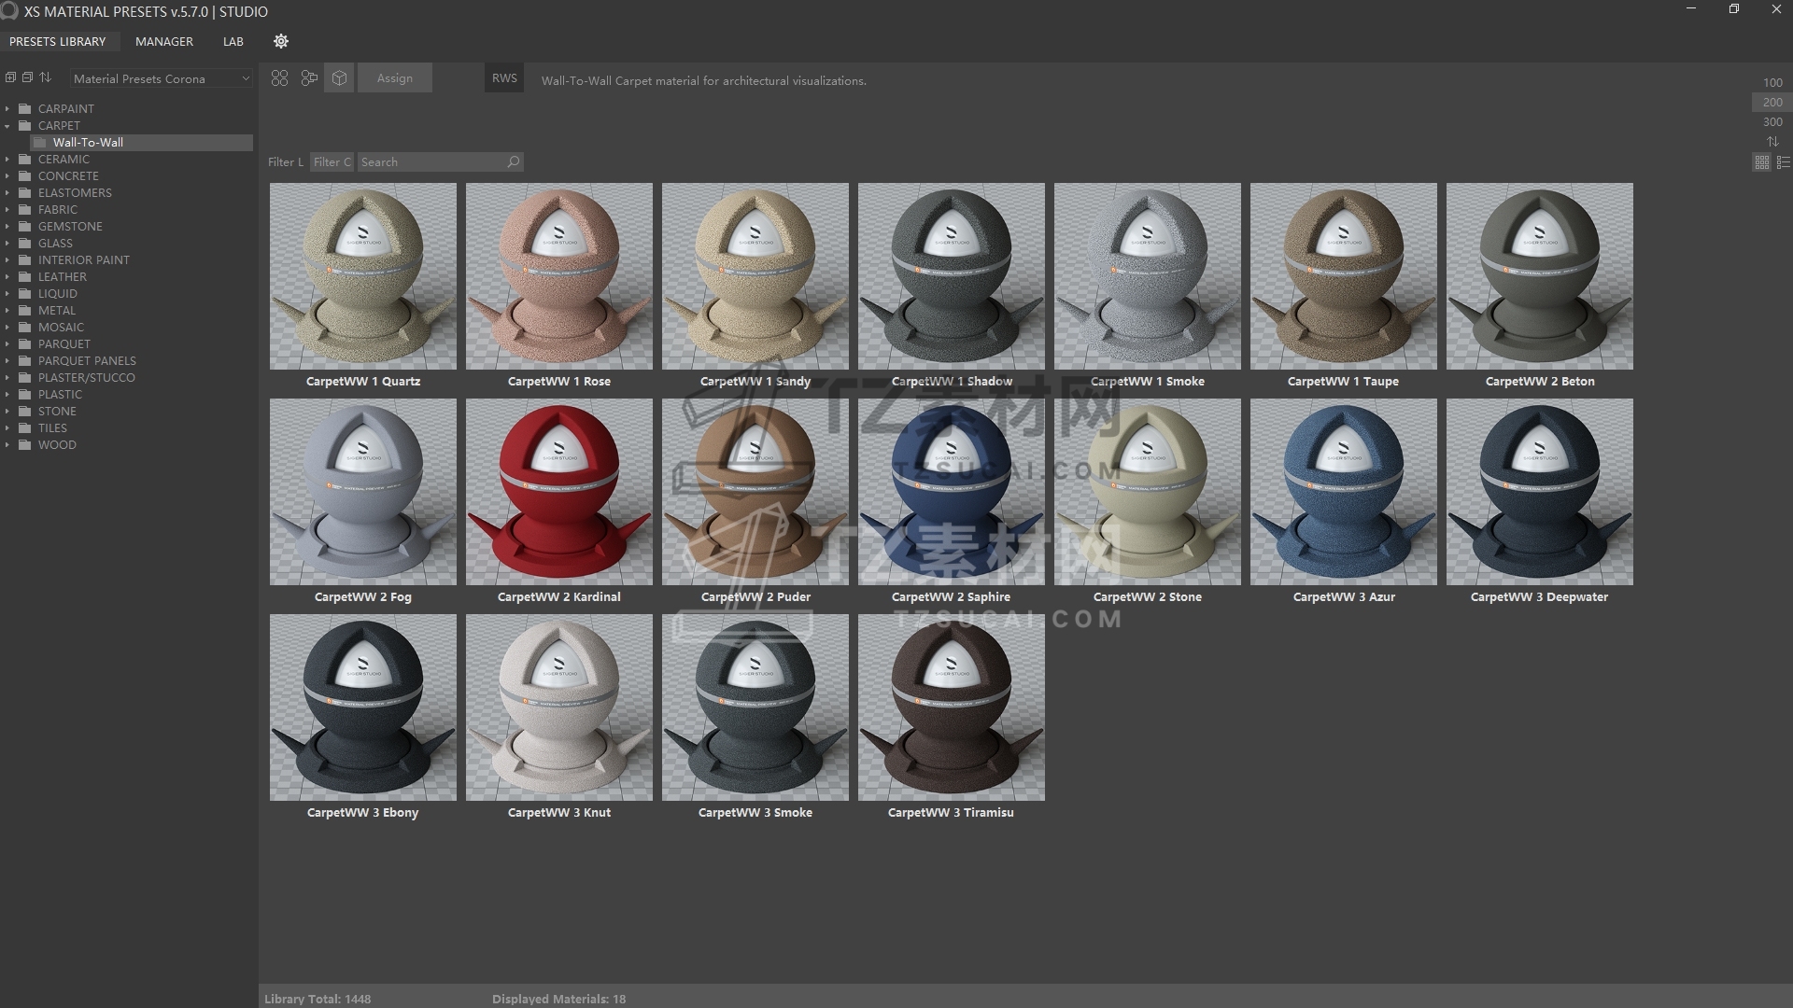Image resolution: width=1793 pixels, height=1008 pixels.
Task: Open settings gear icon
Action: click(x=281, y=41)
